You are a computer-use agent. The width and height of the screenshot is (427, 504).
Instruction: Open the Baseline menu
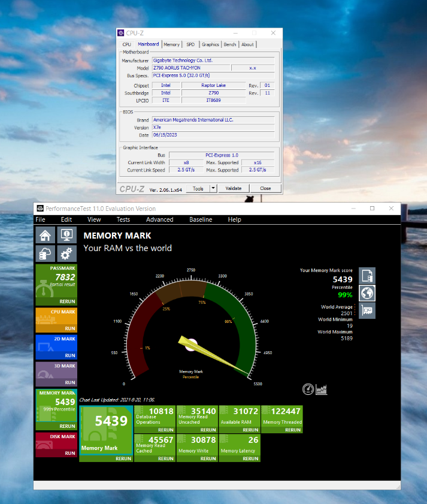point(201,219)
